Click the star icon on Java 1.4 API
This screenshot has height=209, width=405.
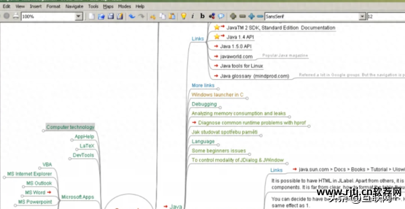point(217,37)
